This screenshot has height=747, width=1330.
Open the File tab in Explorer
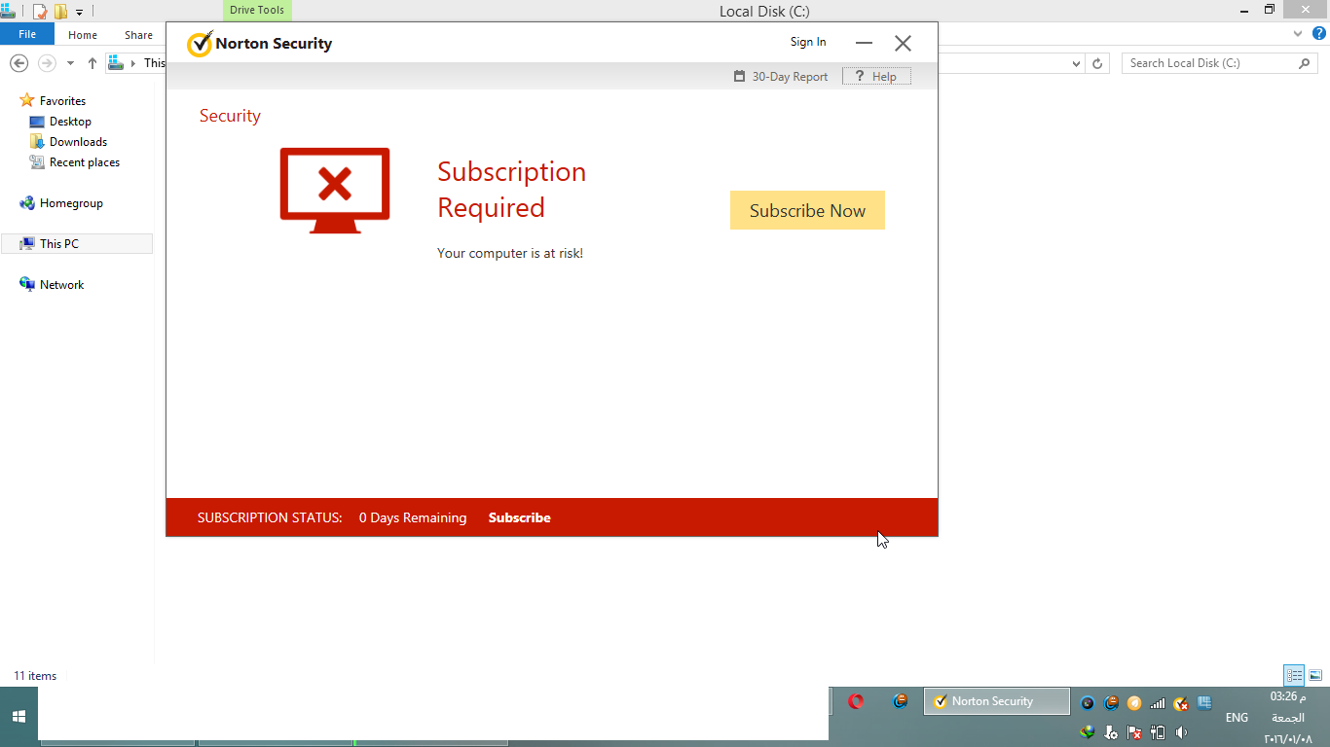27,34
